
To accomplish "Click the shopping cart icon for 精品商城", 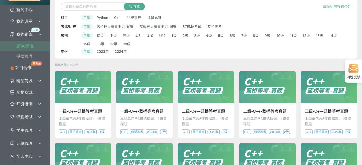I will 12,81.
